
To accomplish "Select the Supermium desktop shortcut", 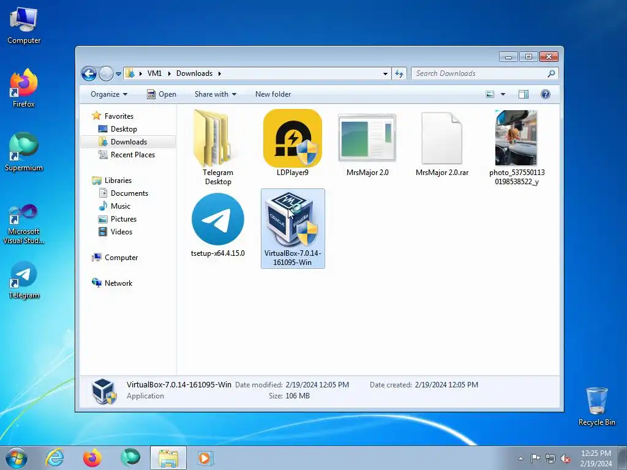I will 24,152.
